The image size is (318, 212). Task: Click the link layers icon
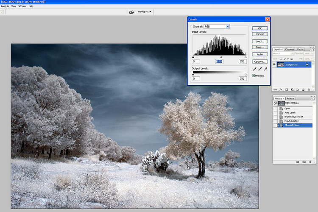(275, 89)
